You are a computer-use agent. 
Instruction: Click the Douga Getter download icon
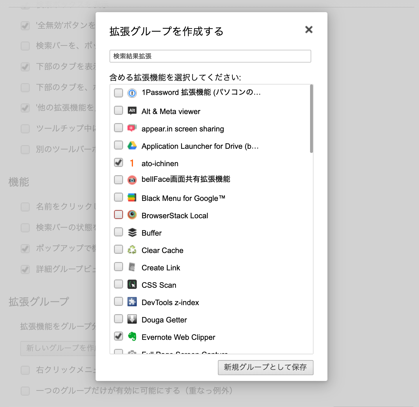(x=132, y=319)
